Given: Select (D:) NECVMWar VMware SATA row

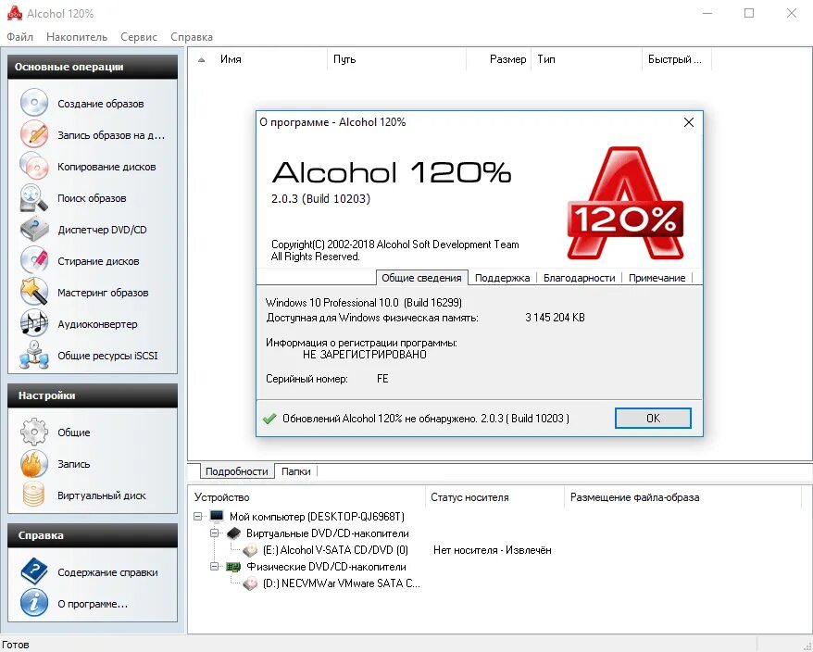Looking at the screenshot, I should [x=341, y=583].
